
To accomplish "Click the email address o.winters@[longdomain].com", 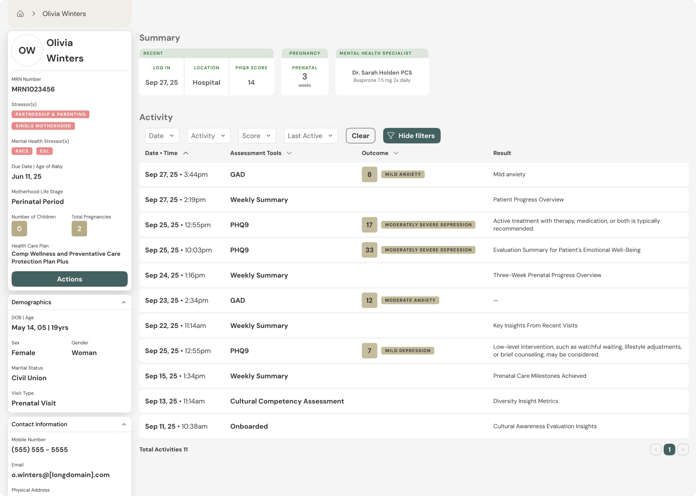I will (x=60, y=474).
